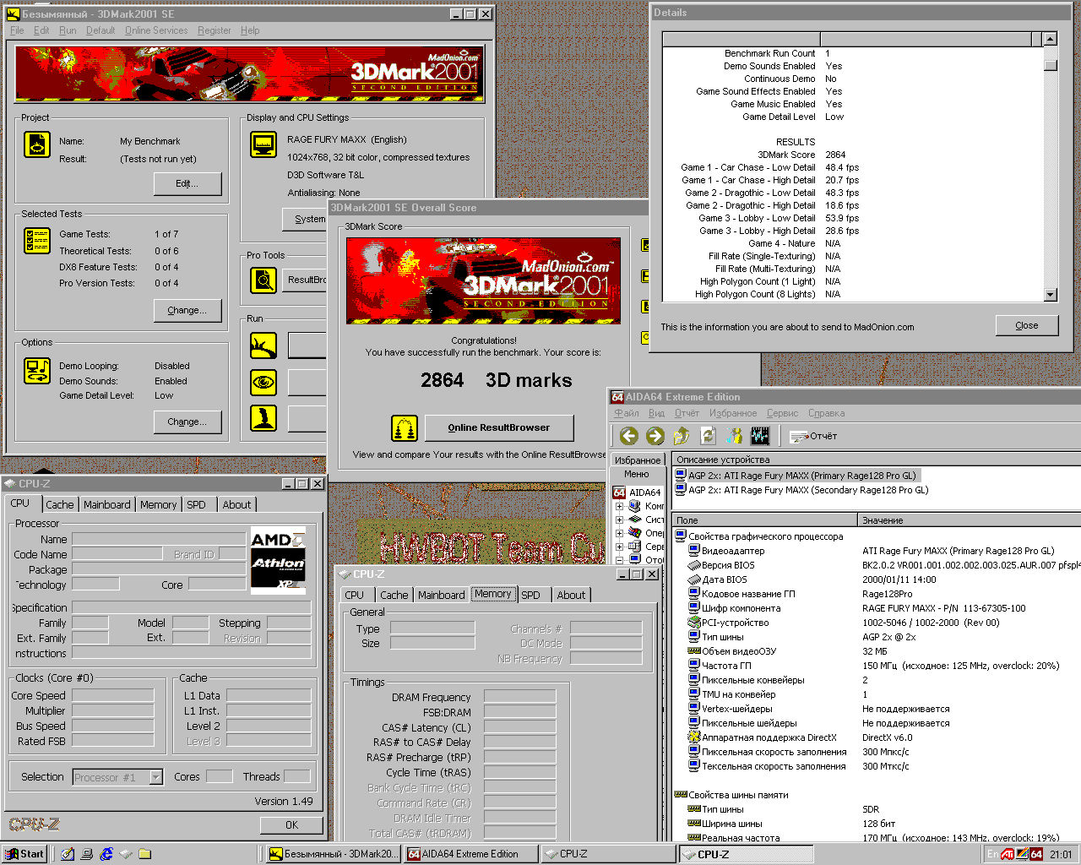Screen dimensions: 1081x865
Task: Click the AIDA64 Forward arrow toolbar icon
Action: point(655,436)
